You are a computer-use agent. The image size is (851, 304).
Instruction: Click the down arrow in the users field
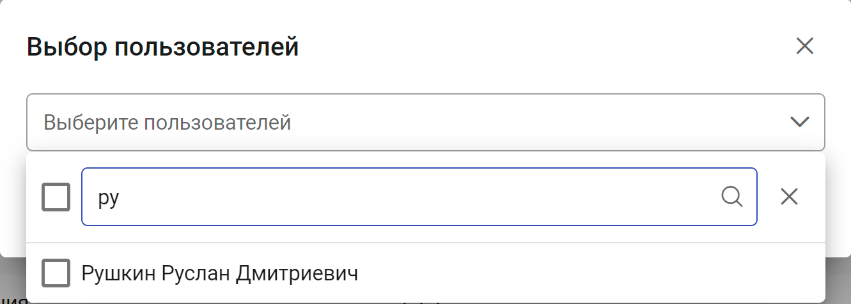pyautogui.click(x=800, y=122)
